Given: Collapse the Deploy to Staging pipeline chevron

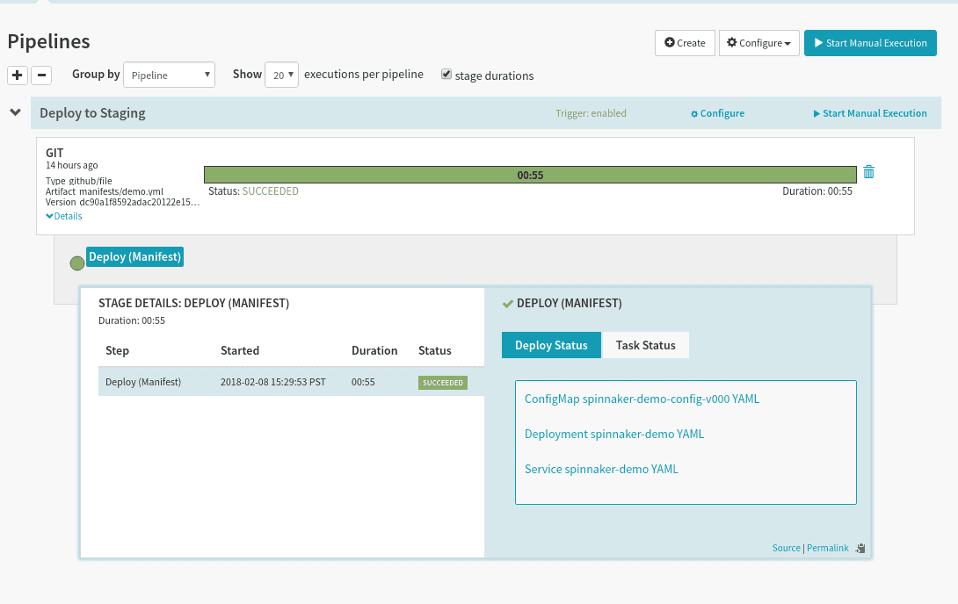Looking at the screenshot, I should point(15,112).
